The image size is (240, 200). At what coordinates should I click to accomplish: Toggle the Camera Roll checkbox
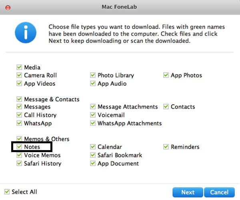coord(19,75)
